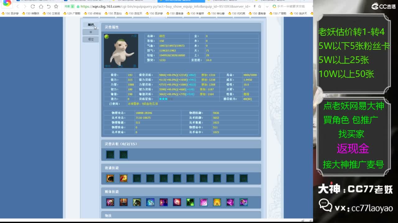The height and width of the screenshot is (223, 398).
Task: Click the 气血 value 19973/19973/19973
Action: point(172,46)
